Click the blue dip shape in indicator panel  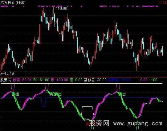tap(44, 102)
